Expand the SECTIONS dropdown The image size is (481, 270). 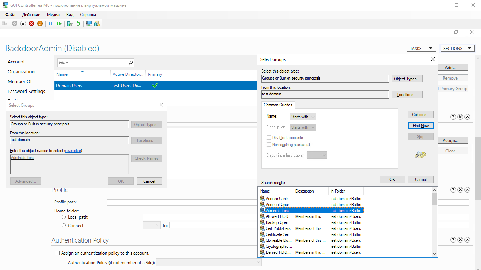(x=457, y=49)
